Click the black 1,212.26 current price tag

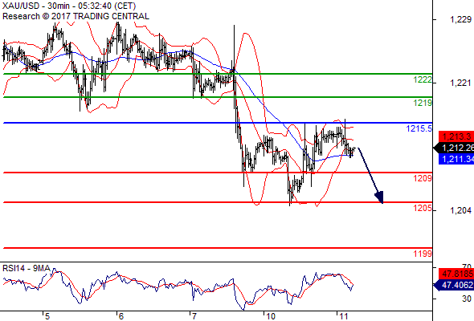[x=454, y=148]
